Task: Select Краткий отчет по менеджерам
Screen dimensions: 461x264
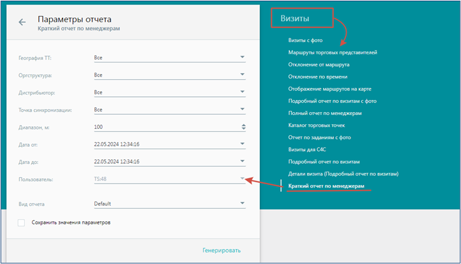Action: 326,186
